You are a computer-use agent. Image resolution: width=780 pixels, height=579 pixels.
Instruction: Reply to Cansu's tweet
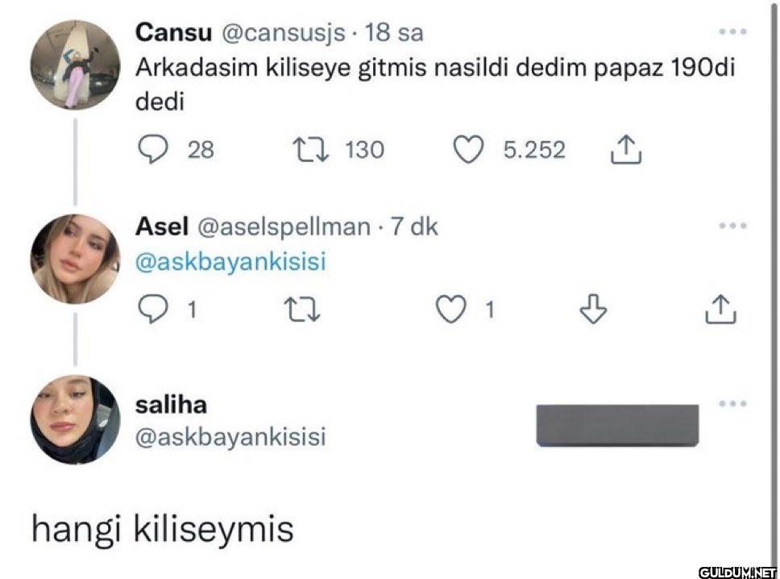pos(151,150)
